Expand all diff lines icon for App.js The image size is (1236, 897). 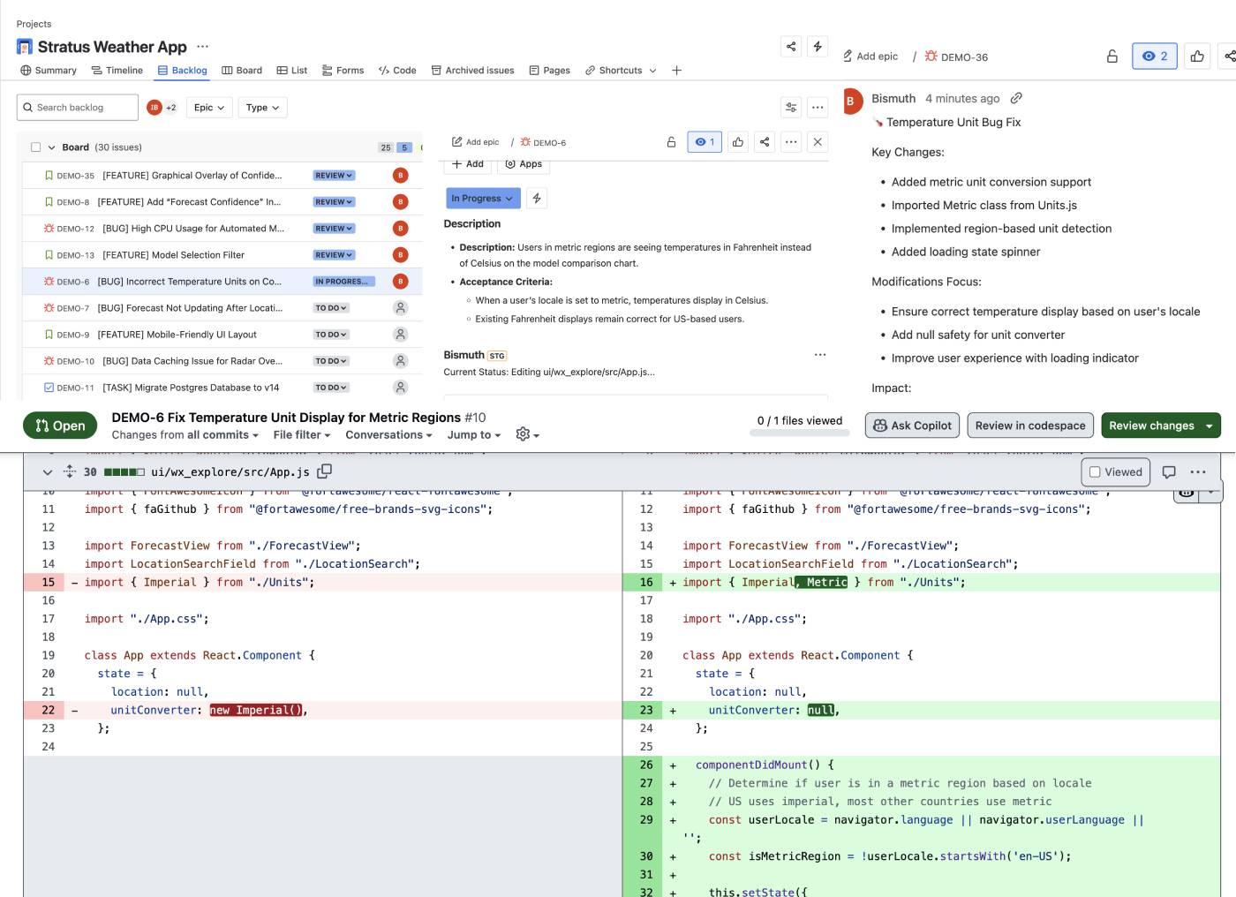click(x=69, y=472)
